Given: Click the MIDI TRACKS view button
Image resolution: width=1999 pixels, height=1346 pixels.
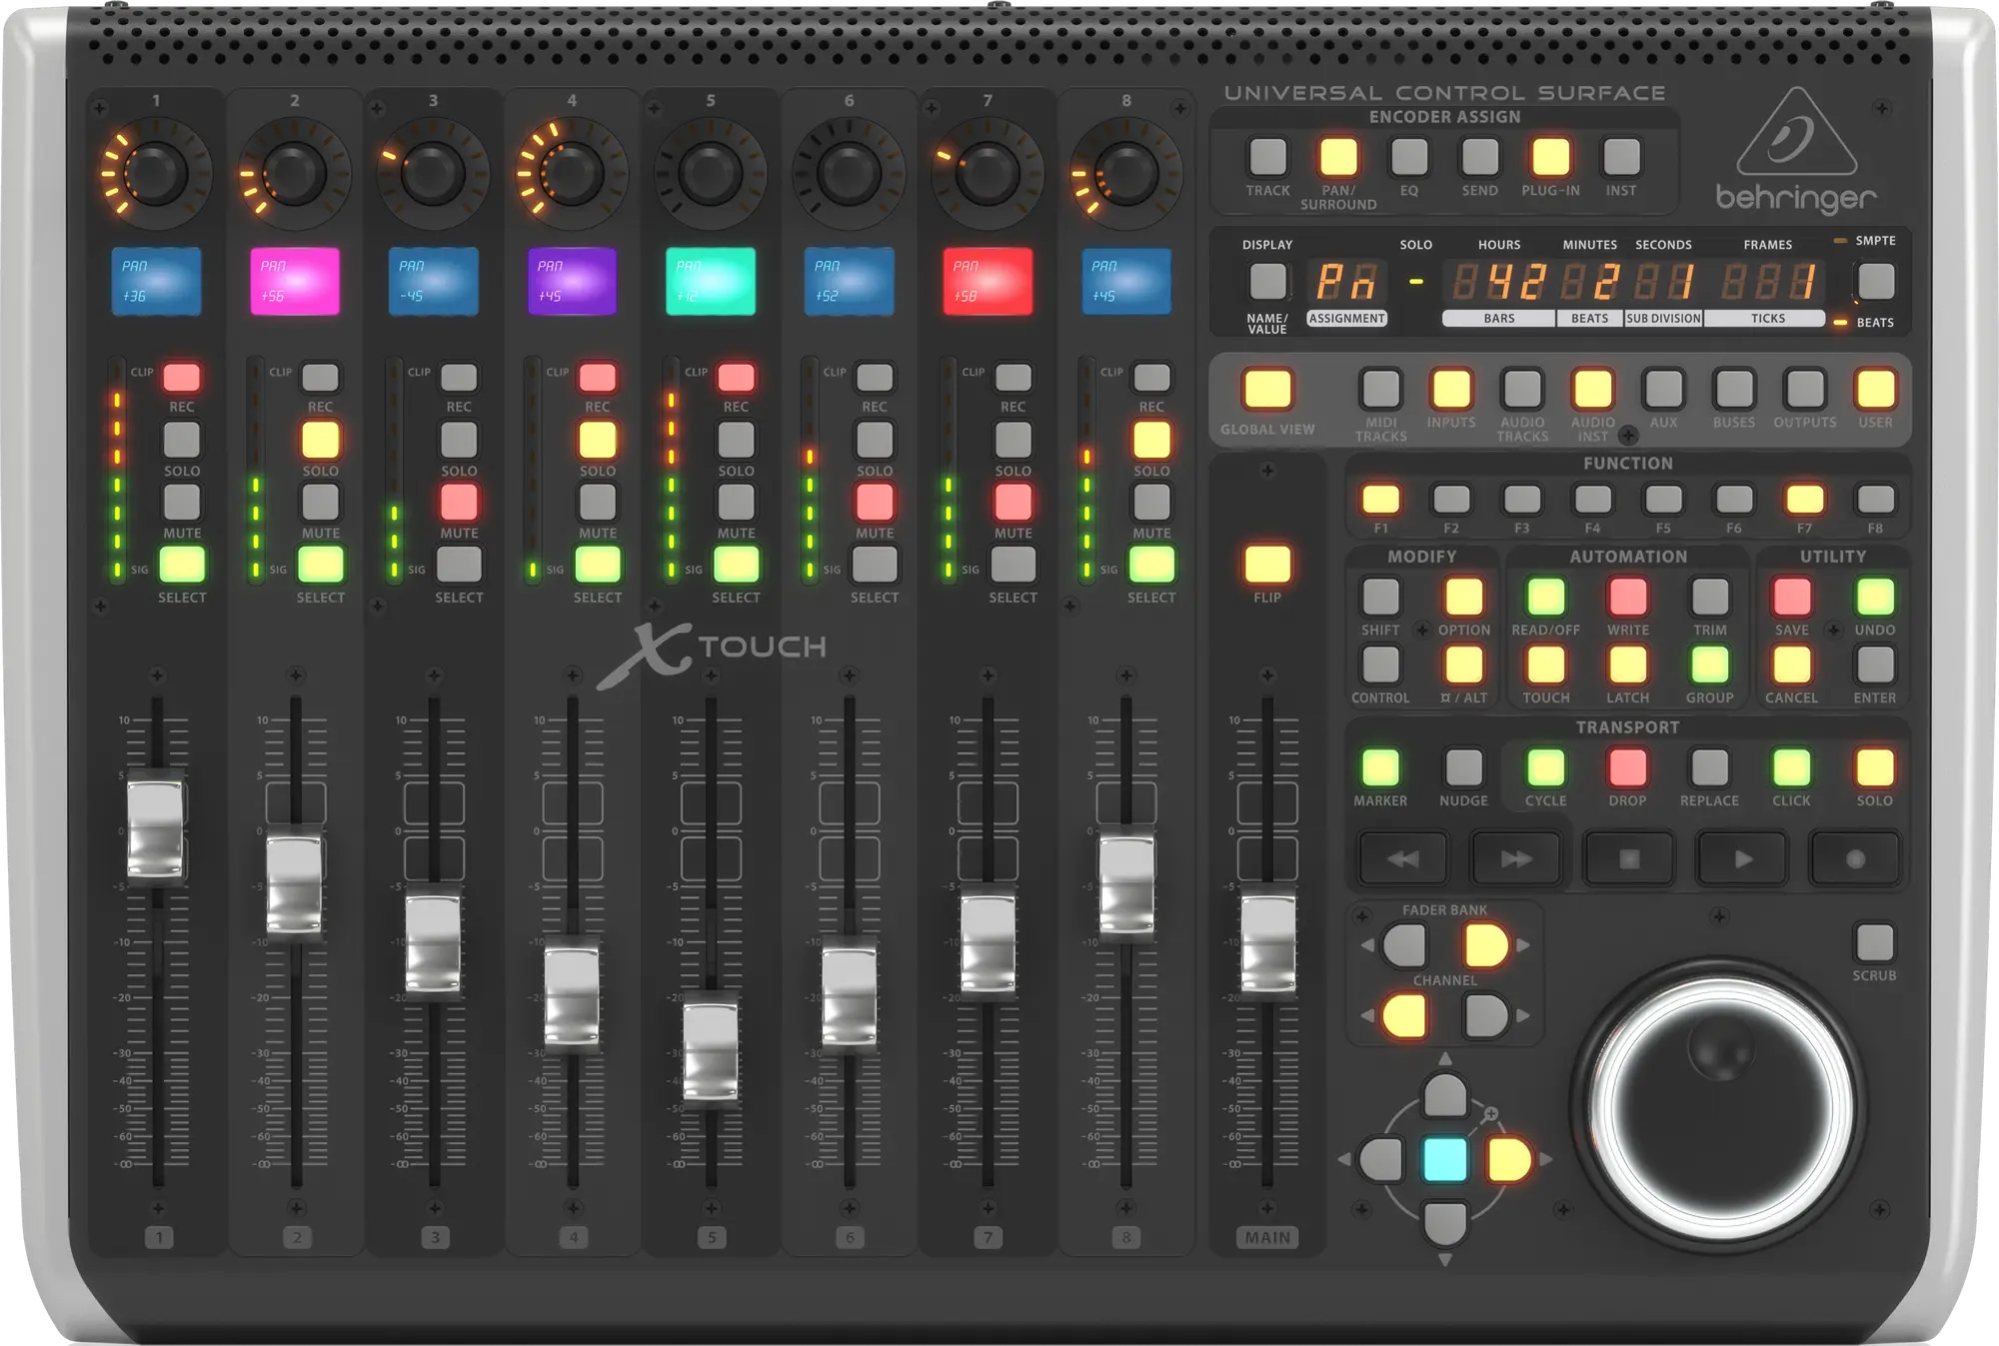Looking at the screenshot, I should (x=1381, y=390).
